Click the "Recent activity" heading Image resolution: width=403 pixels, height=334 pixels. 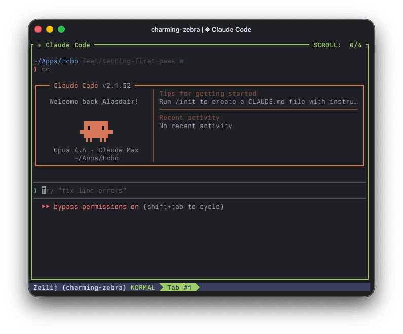(190, 118)
